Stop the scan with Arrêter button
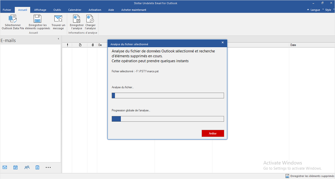335x179 pixels. coord(213,133)
